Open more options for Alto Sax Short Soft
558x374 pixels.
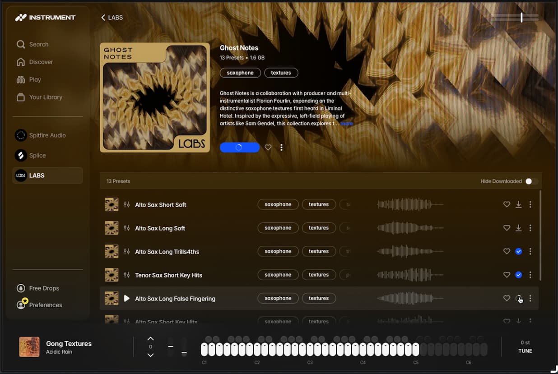530,204
